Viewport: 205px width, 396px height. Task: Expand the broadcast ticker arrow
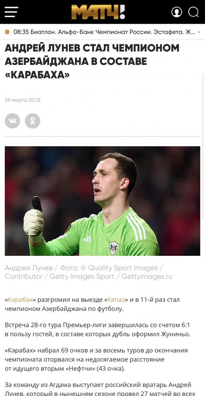pos(199,32)
